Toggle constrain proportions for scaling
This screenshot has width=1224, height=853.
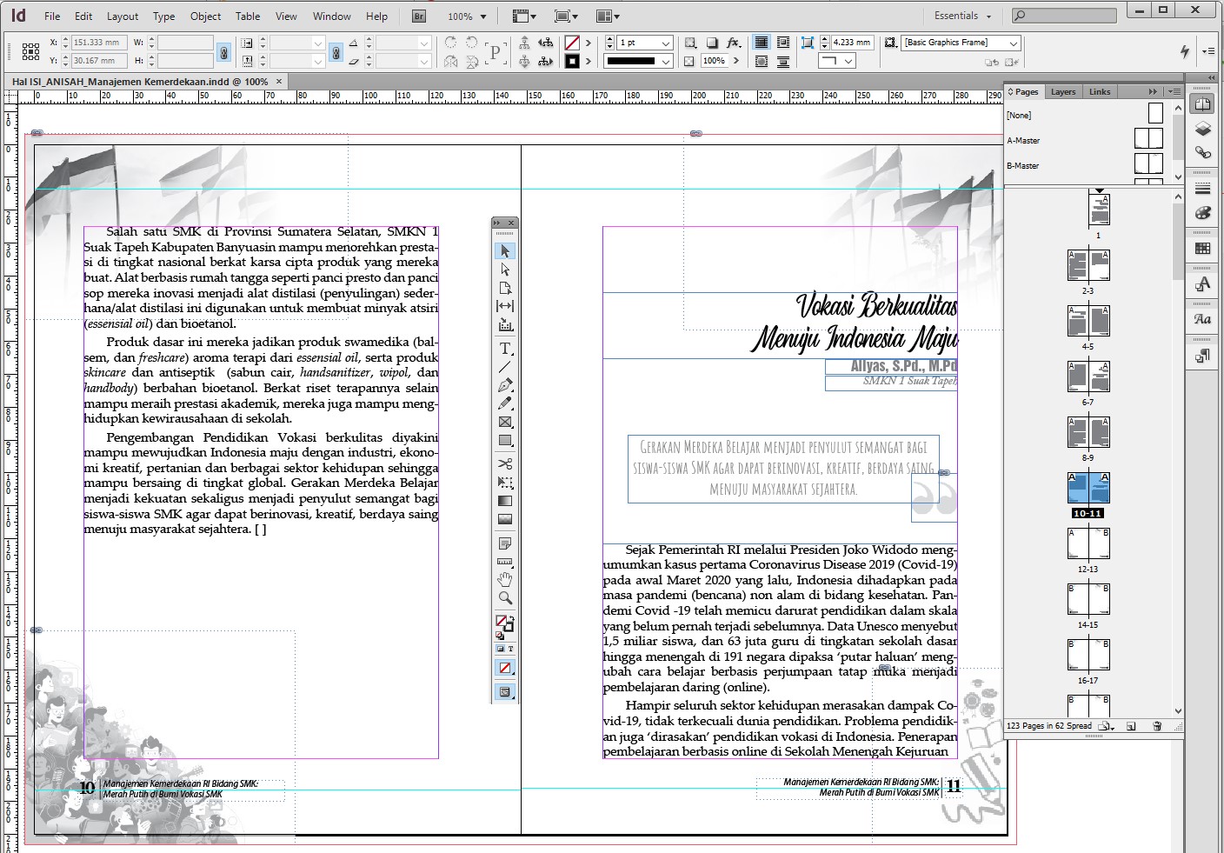pos(336,52)
